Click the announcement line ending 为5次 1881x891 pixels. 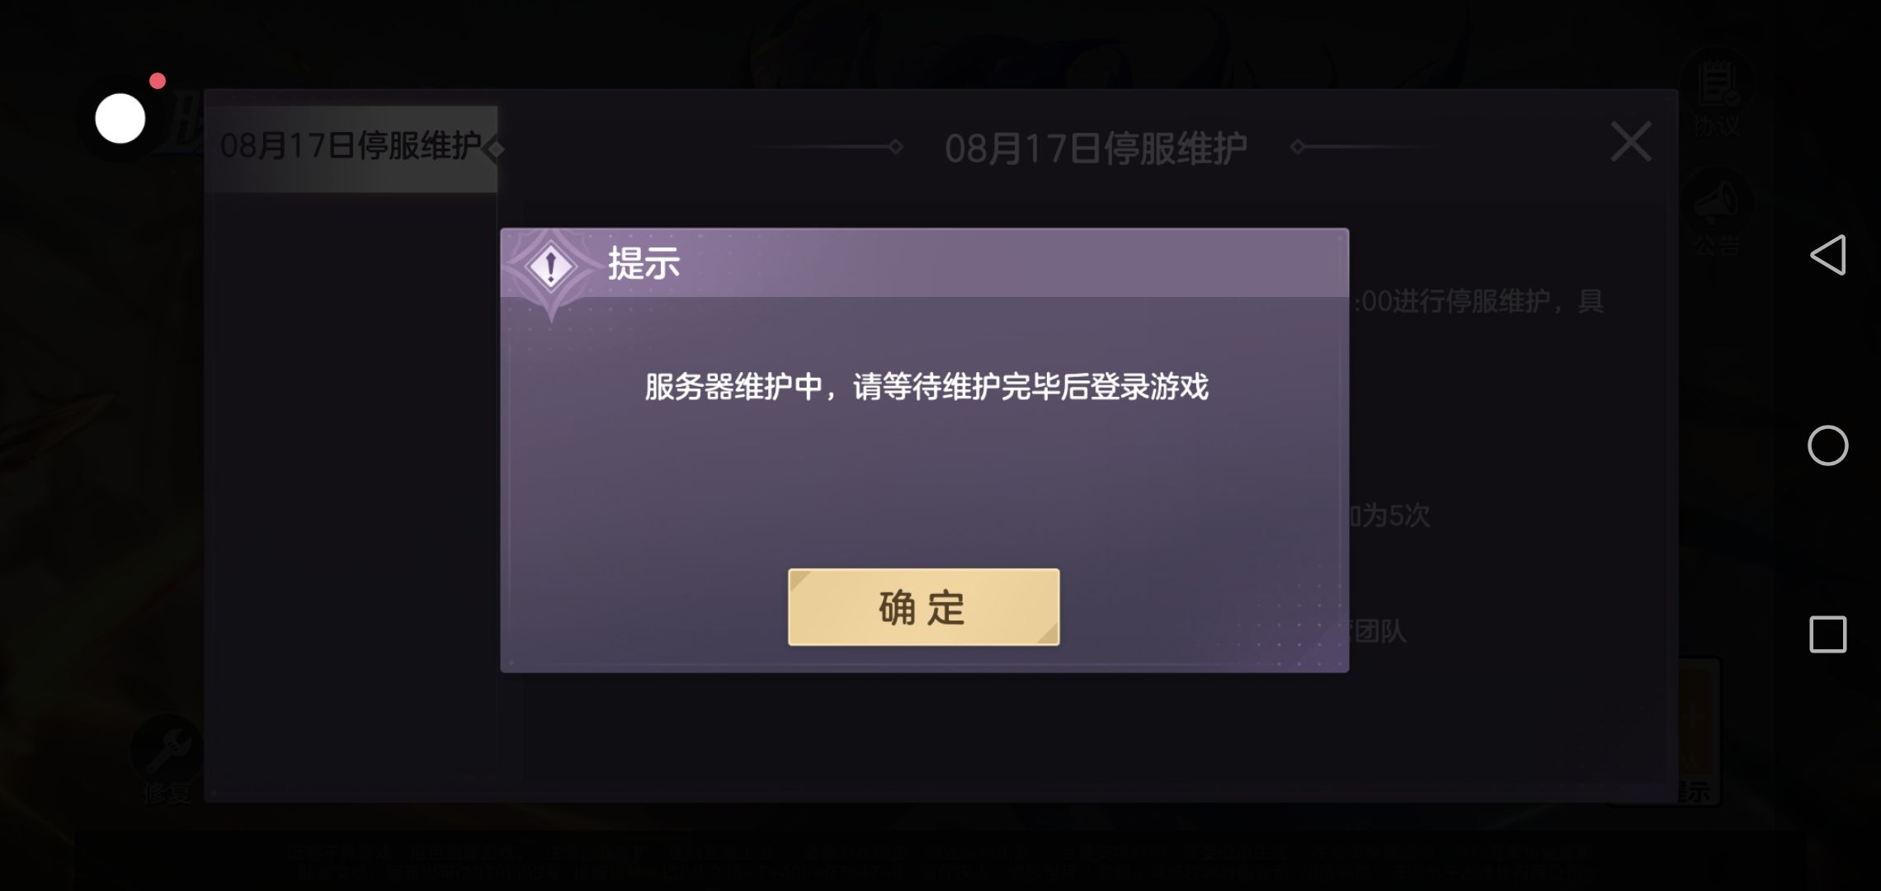point(1389,516)
